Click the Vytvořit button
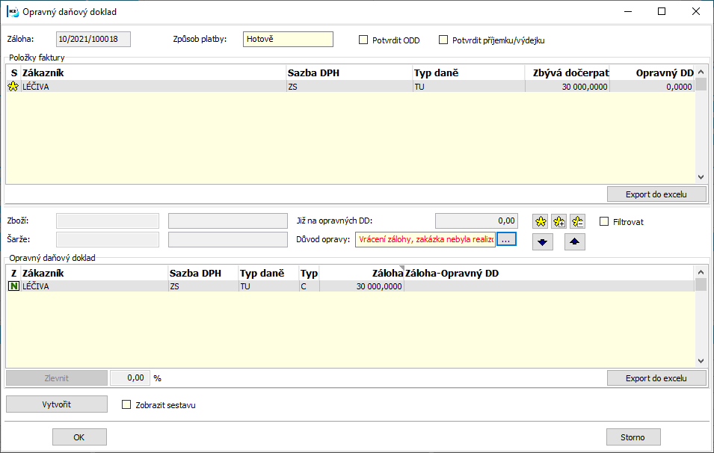The image size is (714, 453). click(x=57, y=404)
